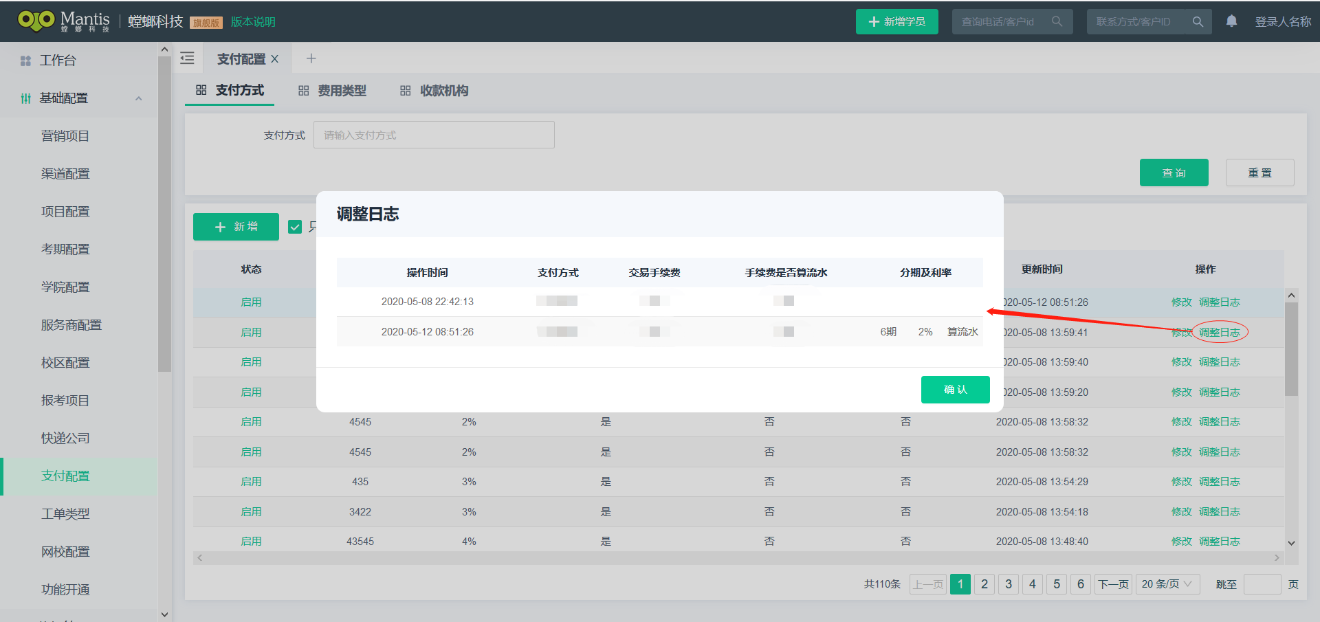
Task: Focus the 查询电话/客户id search field
Action: click(x=1012, y=21)
